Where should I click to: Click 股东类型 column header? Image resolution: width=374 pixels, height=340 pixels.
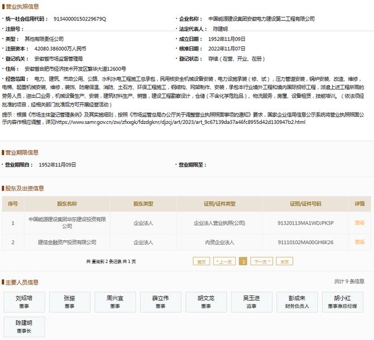tap(143, 204)
